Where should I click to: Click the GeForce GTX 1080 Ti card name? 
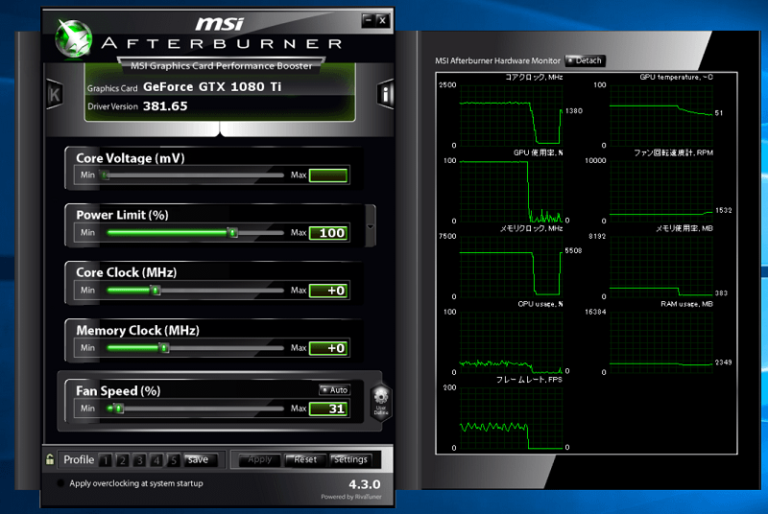point(212,87)
